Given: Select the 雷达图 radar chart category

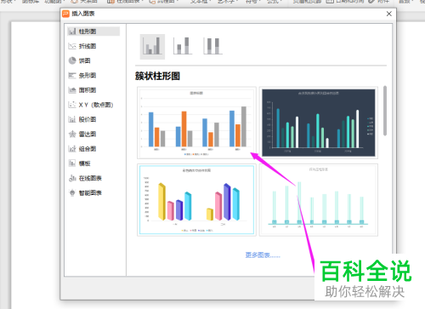Looking at the screenshot, I should pos(82,134).
